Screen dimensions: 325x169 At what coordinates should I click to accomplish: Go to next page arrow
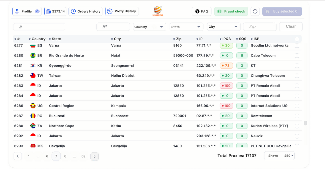94,156
